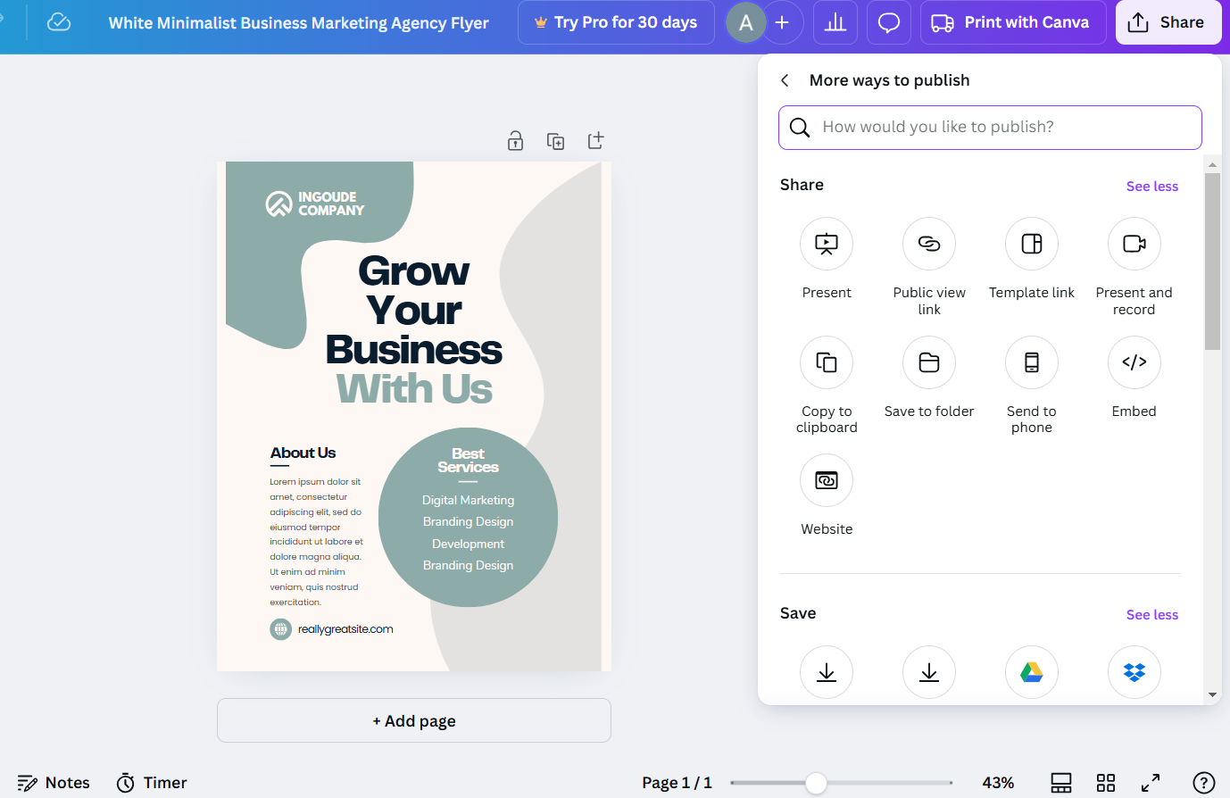Select the 'INGOUDE COMPANY' logo text

click(331, 204)
